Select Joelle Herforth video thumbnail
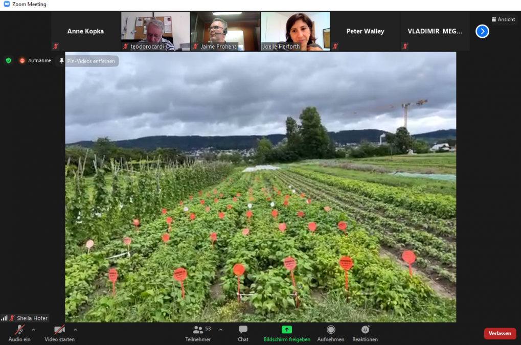The image size is (521, 345). (296, 32)
